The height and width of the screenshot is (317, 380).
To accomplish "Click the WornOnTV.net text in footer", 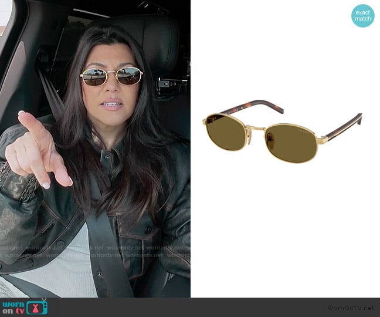I will click(351, 308).
